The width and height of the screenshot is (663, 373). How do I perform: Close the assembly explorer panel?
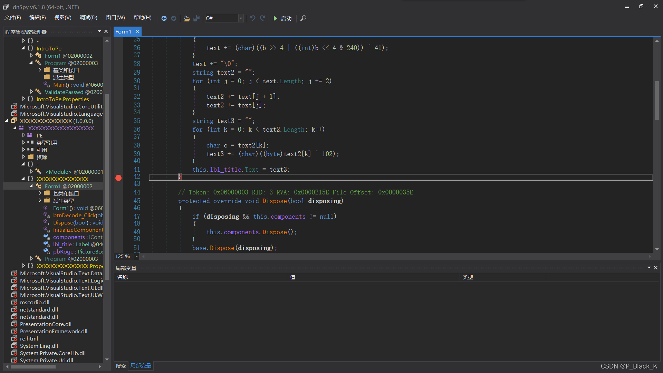tap(106, 31)
